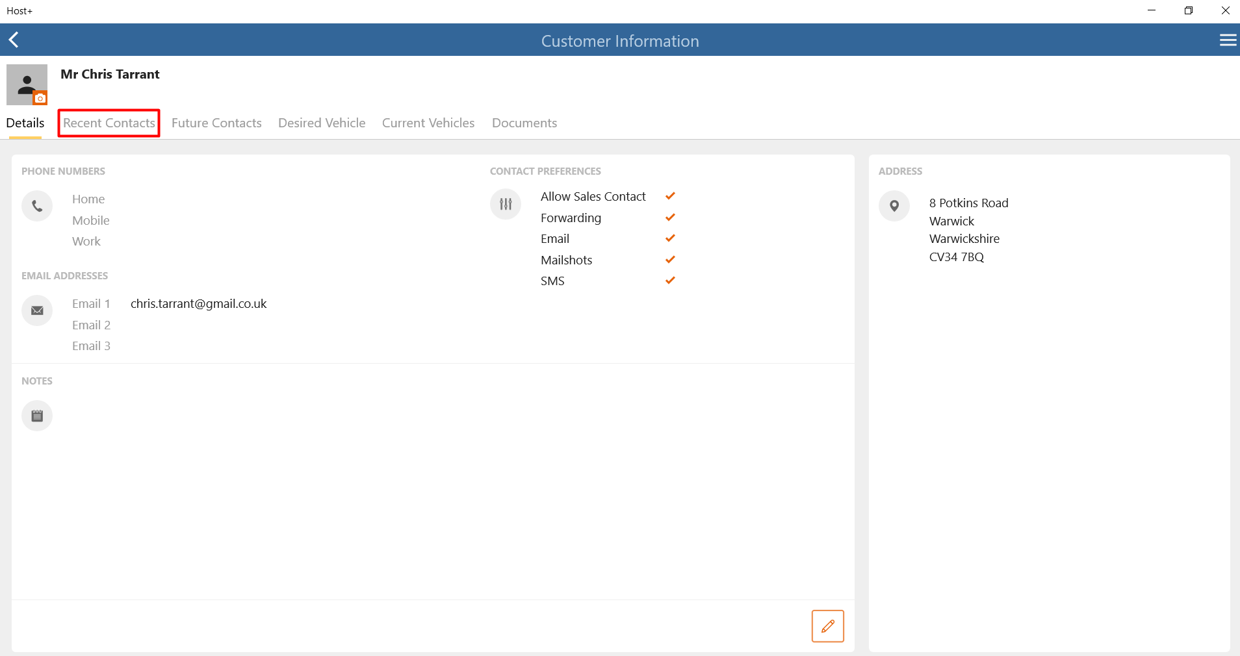This screenshot has height=656, width=1240.
Task: Open the hamburger menu in the header
Action: 1228,40
